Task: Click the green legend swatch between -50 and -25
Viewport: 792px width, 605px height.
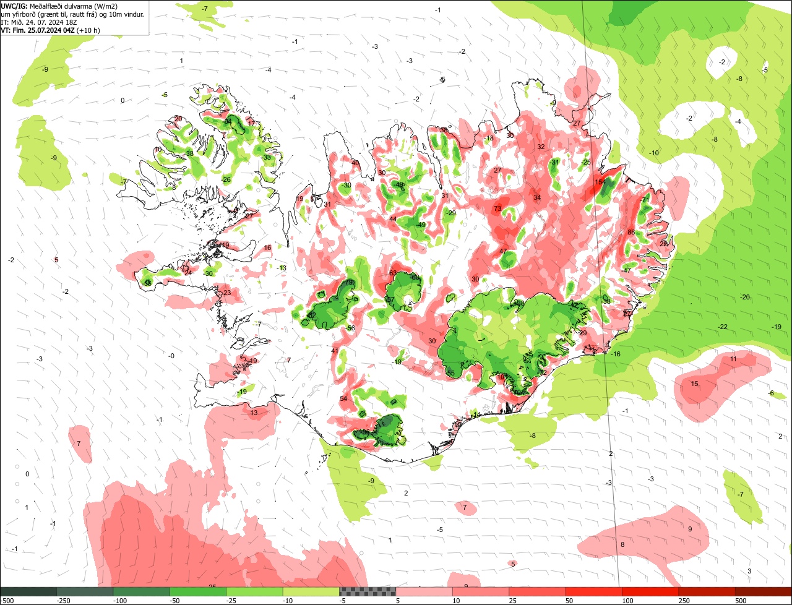Action: pos(198,591)
